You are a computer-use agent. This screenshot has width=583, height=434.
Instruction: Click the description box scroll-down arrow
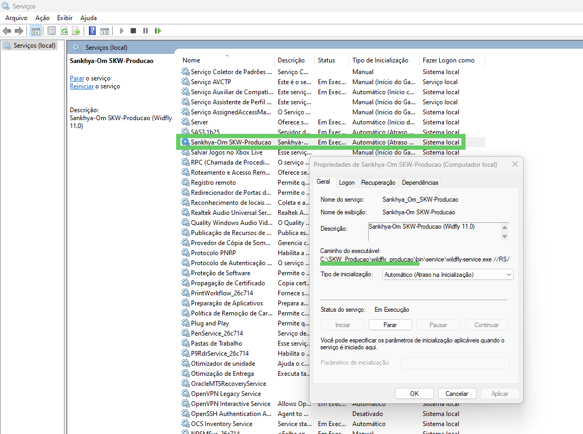505,237
